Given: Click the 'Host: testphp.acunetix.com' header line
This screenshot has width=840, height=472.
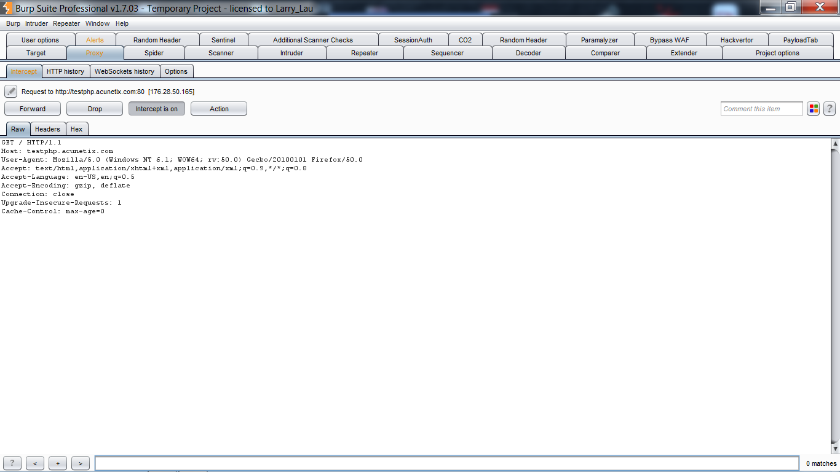Looking at the screenshot, I should (x=57, y=151).
